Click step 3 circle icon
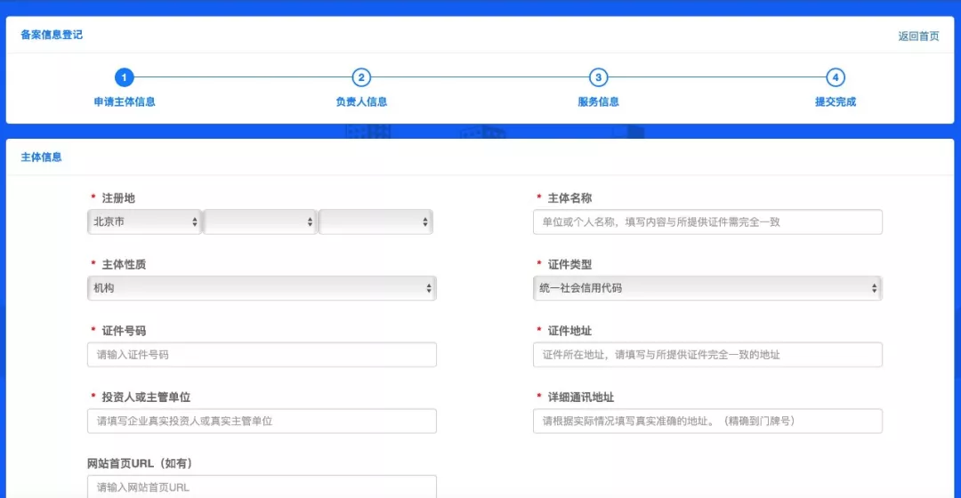 pyautogui.click(x=598, y=77)
